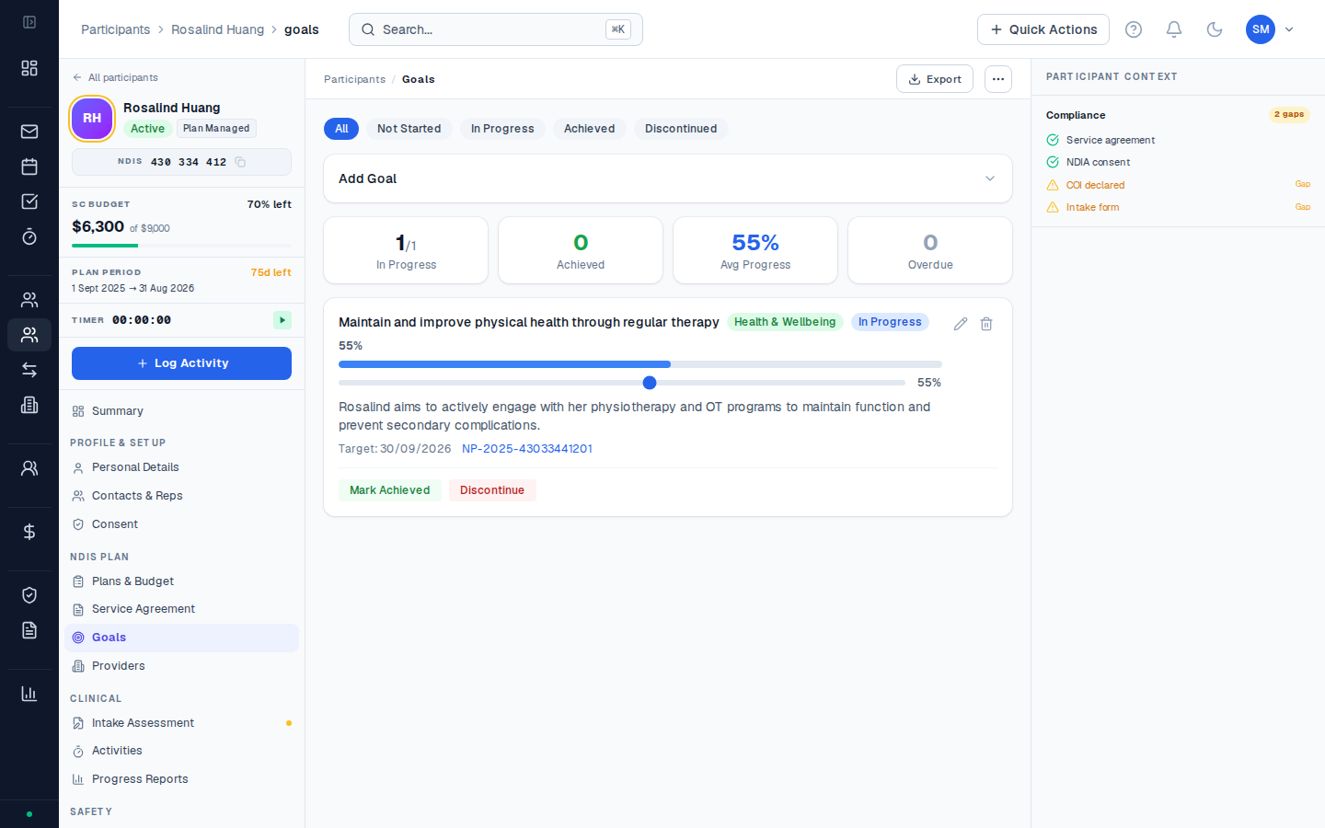Open the help question mark icon
1325x828 pixels.
coord(1134,29)
